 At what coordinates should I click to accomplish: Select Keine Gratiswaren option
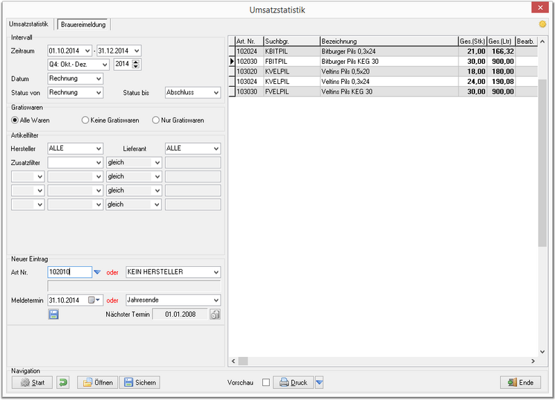[85, 120]
